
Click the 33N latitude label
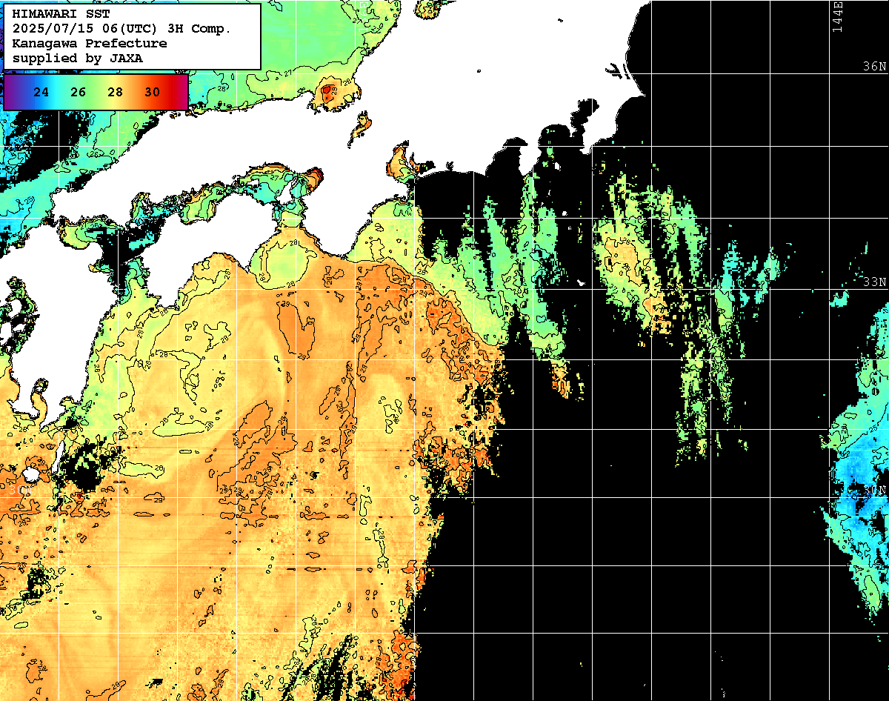pyautogui.click(x=874, y=282)
